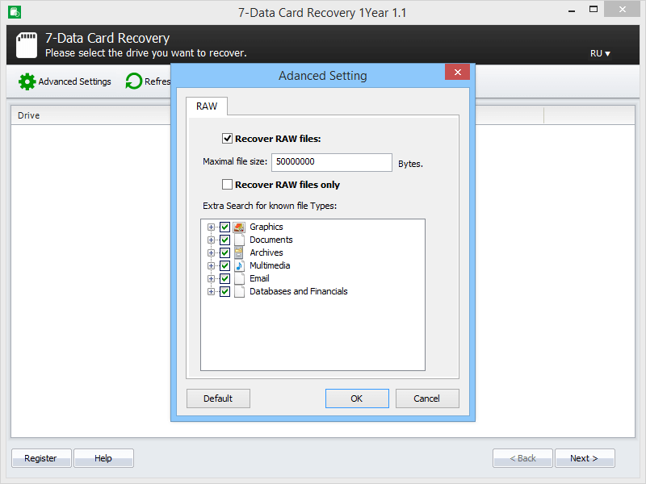The height and width of the screenshot is (484, 646).
Task: Select the Archives label in tree
Action: point(266,252)
